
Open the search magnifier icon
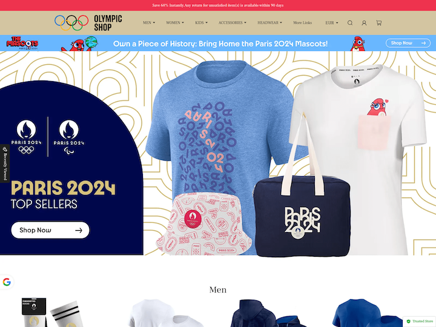coord(350,23)
